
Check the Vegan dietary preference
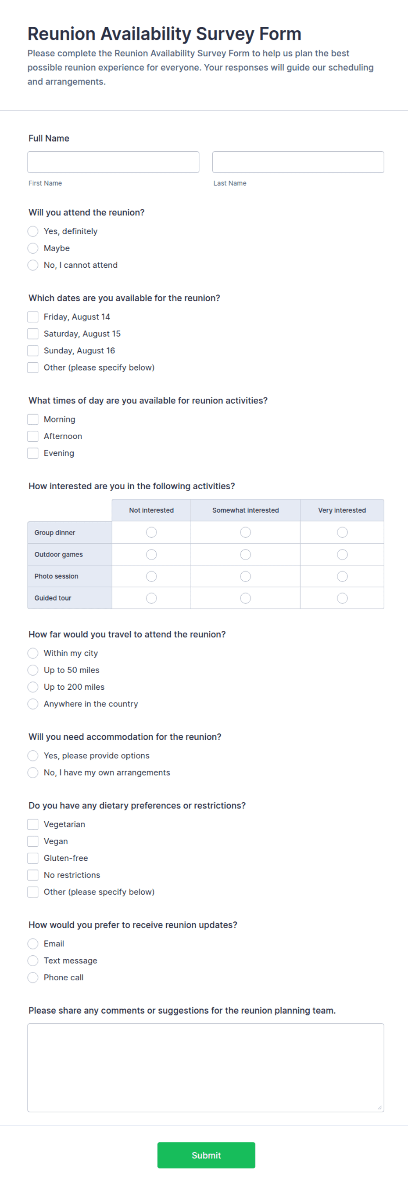tap(33, 841)
